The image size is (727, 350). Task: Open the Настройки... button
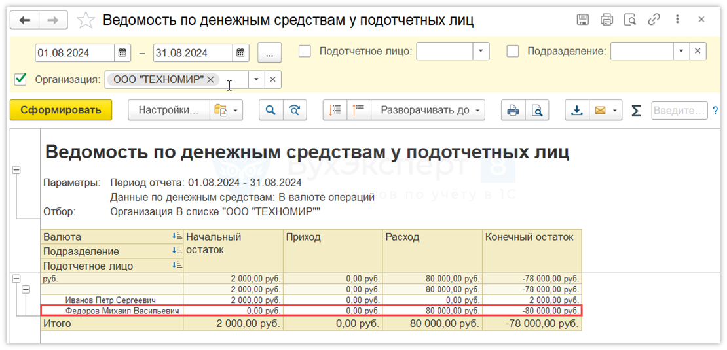pos(168,111)
